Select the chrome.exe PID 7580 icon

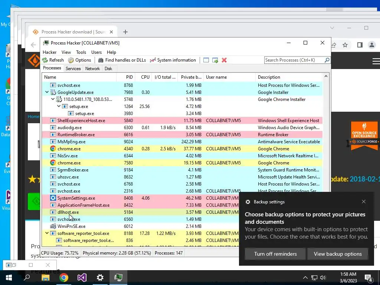(53, 163)
